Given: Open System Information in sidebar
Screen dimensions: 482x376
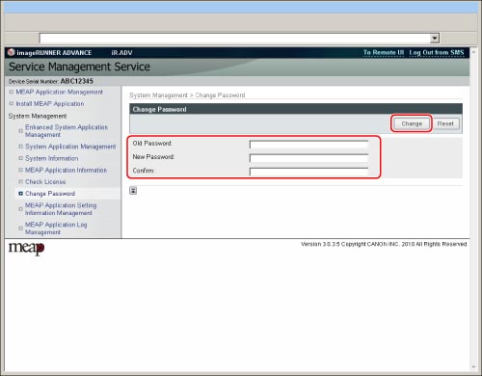Looking at the screenshot, I should click(52, 158).
